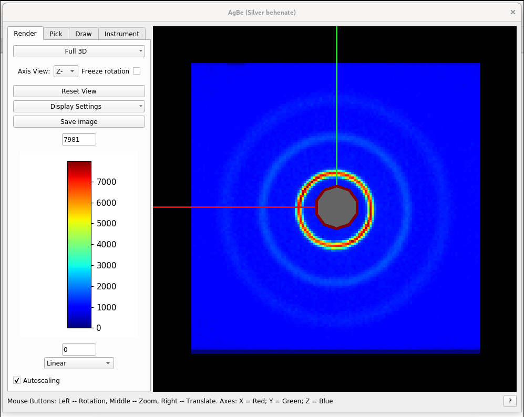
Task: Click the help question mark button
Action: tap(509, 401)
